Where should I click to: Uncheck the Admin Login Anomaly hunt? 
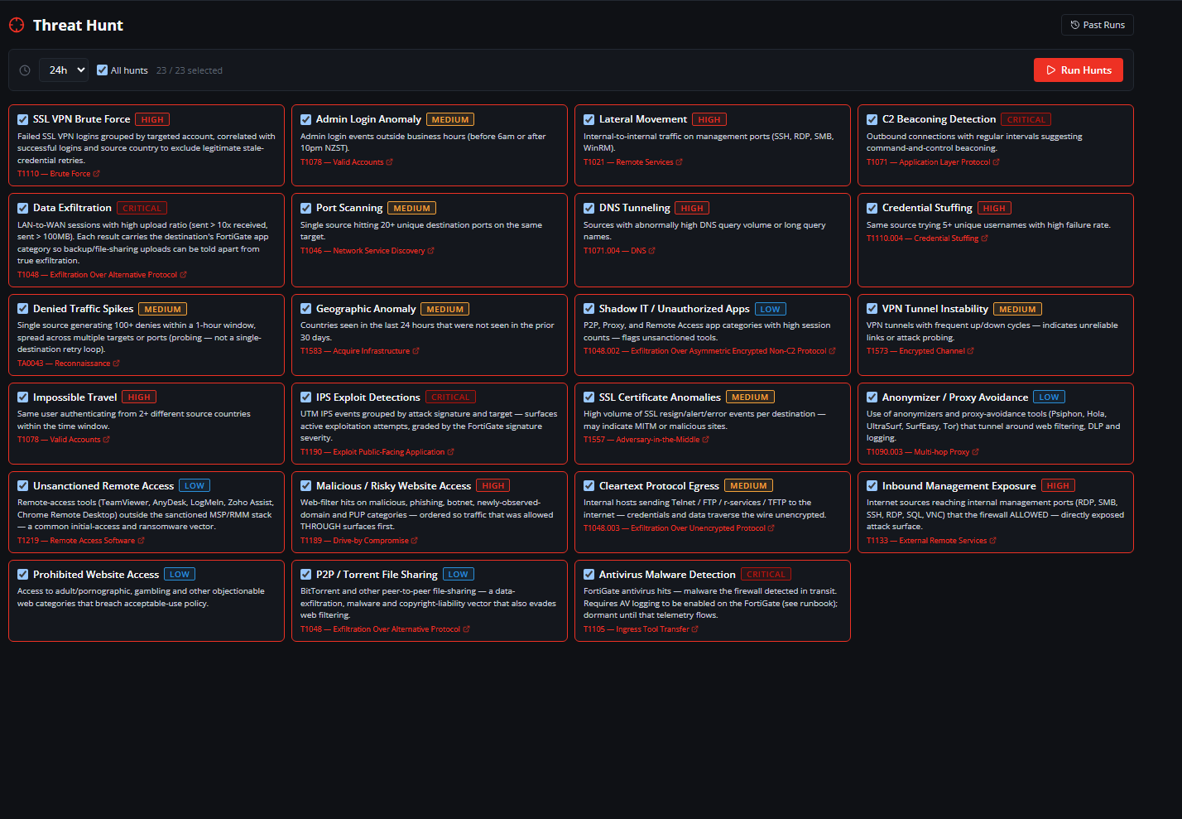(x=306, y=119)
